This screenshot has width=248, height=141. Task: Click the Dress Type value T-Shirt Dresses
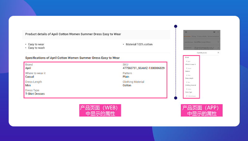pos(35,94)
